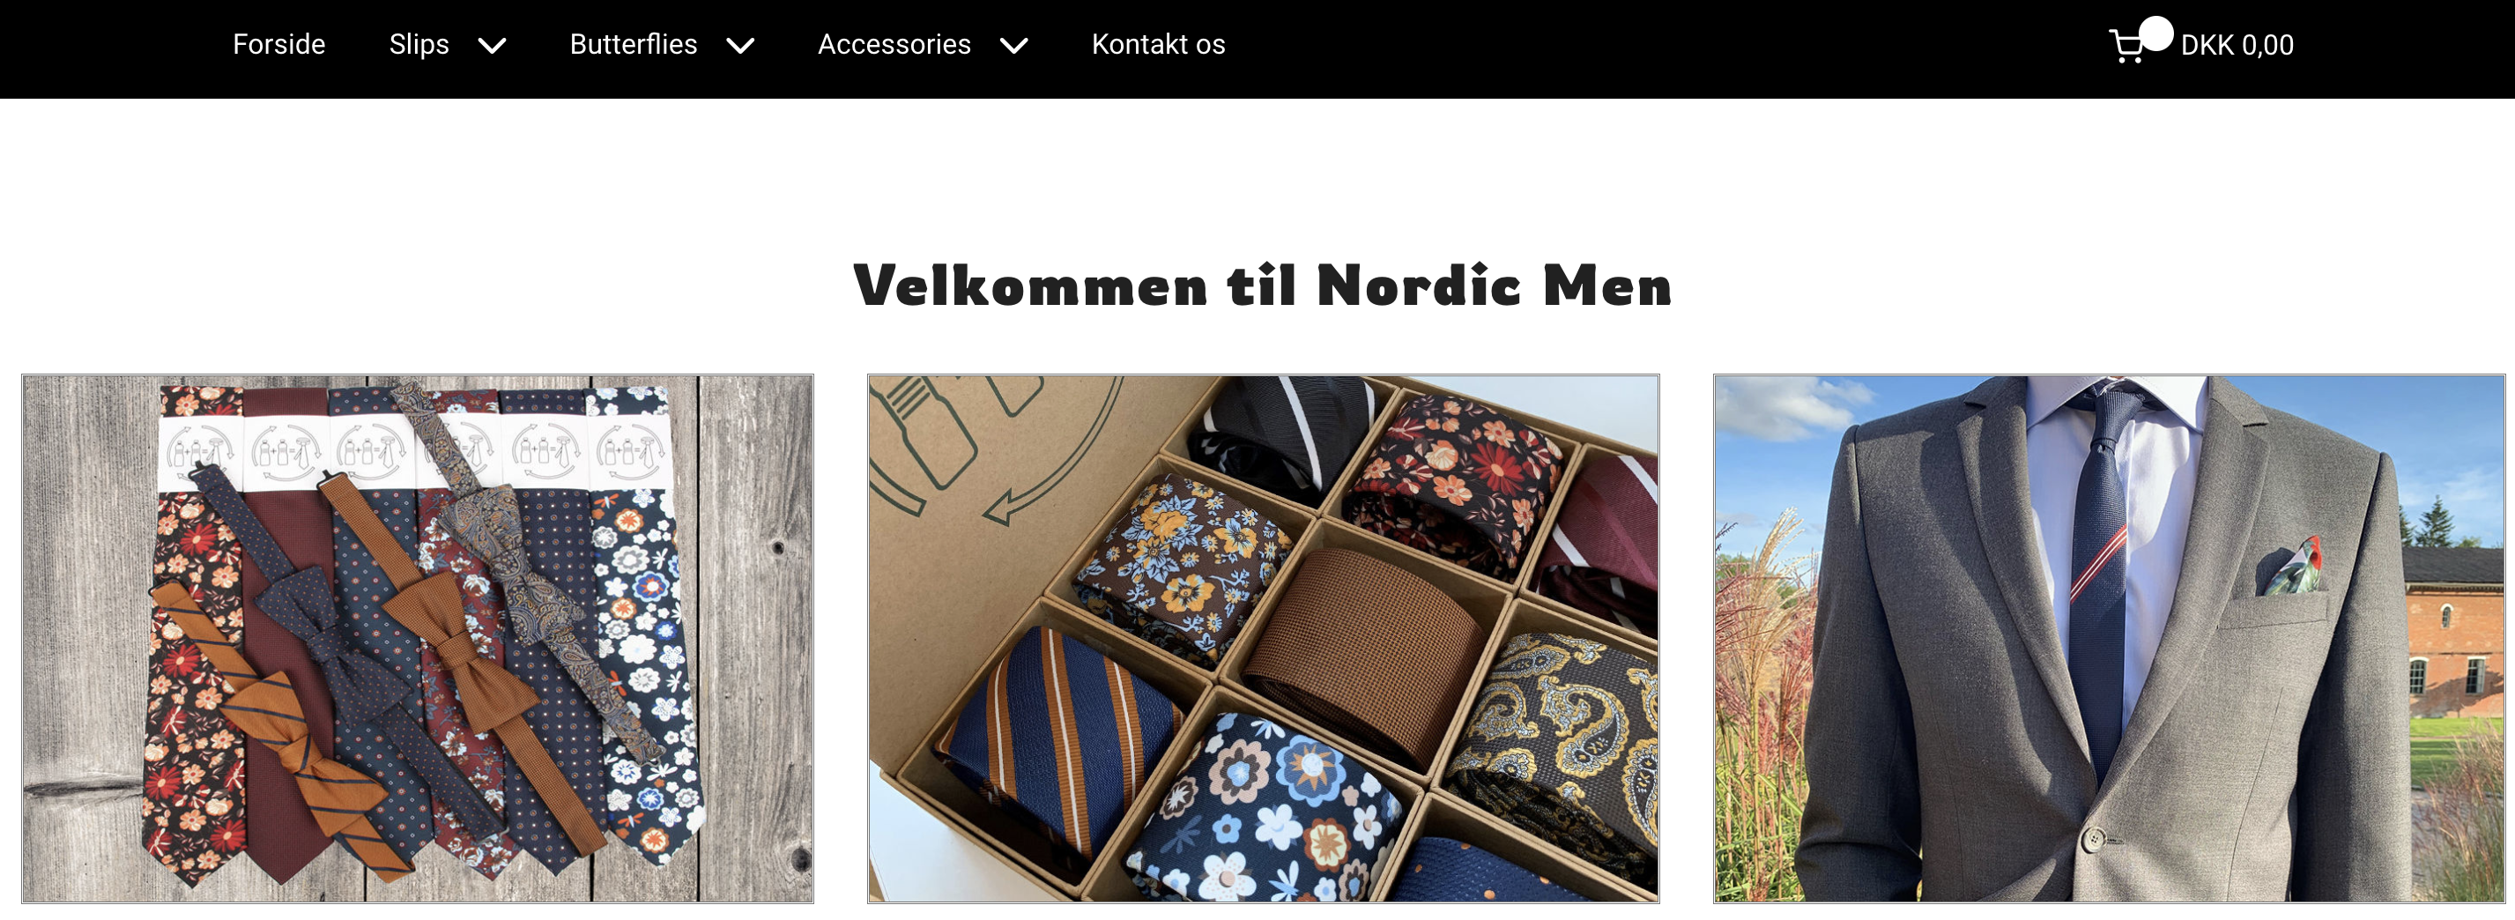
Task: Click the DKK 0,00 cart total
Action: (x=2237, y=46)
